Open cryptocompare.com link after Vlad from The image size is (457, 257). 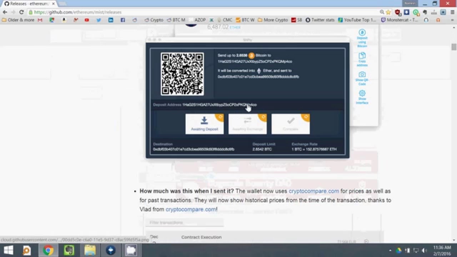(x=191, y=209)
